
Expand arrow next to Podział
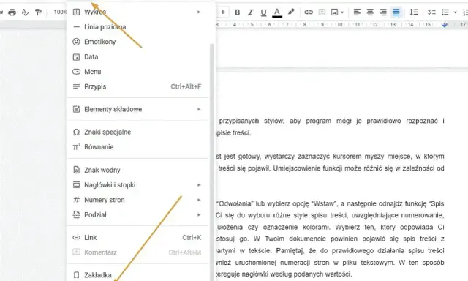click(199, 214)
